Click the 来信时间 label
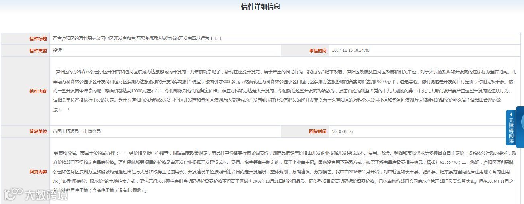 (x=318, y=51)
